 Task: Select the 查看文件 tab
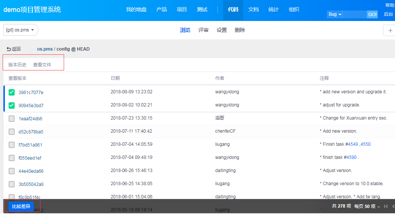click(x=42, y=65)
